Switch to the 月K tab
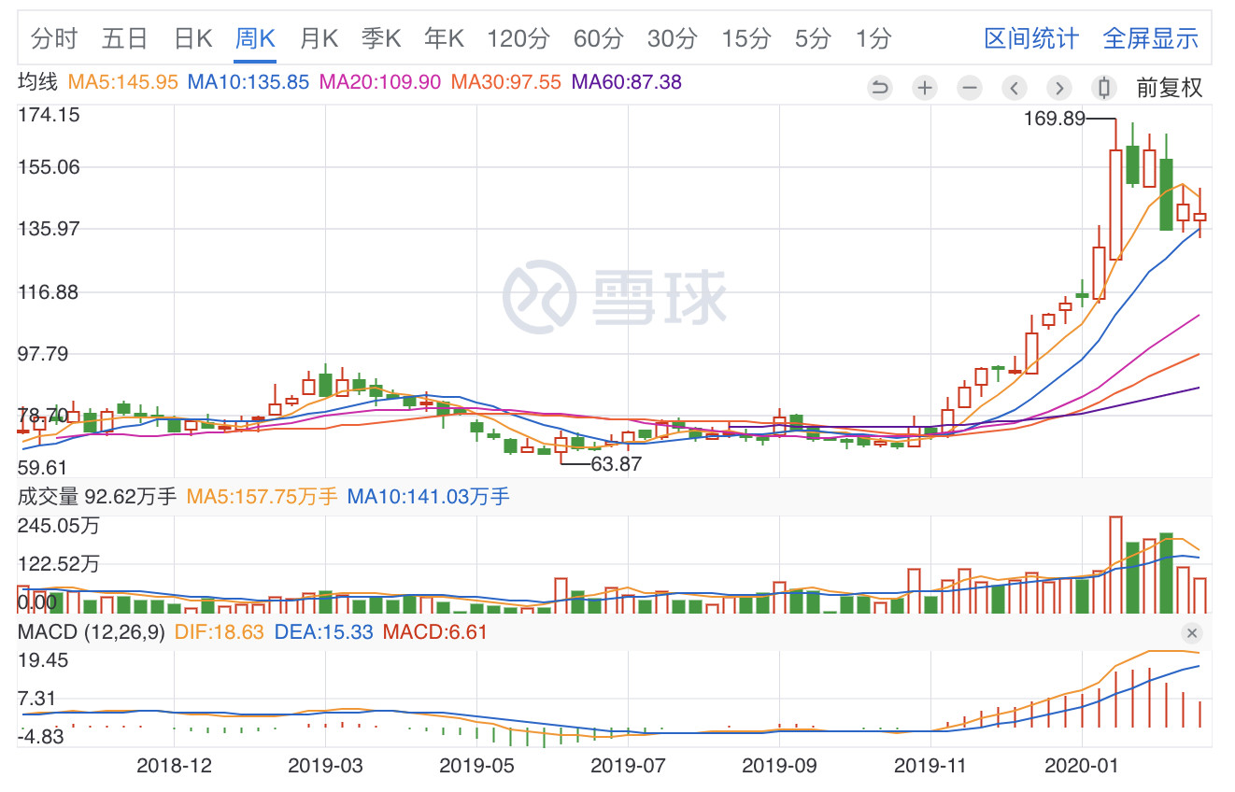Viewport: 1235px width, 792px height. (319, 38)
